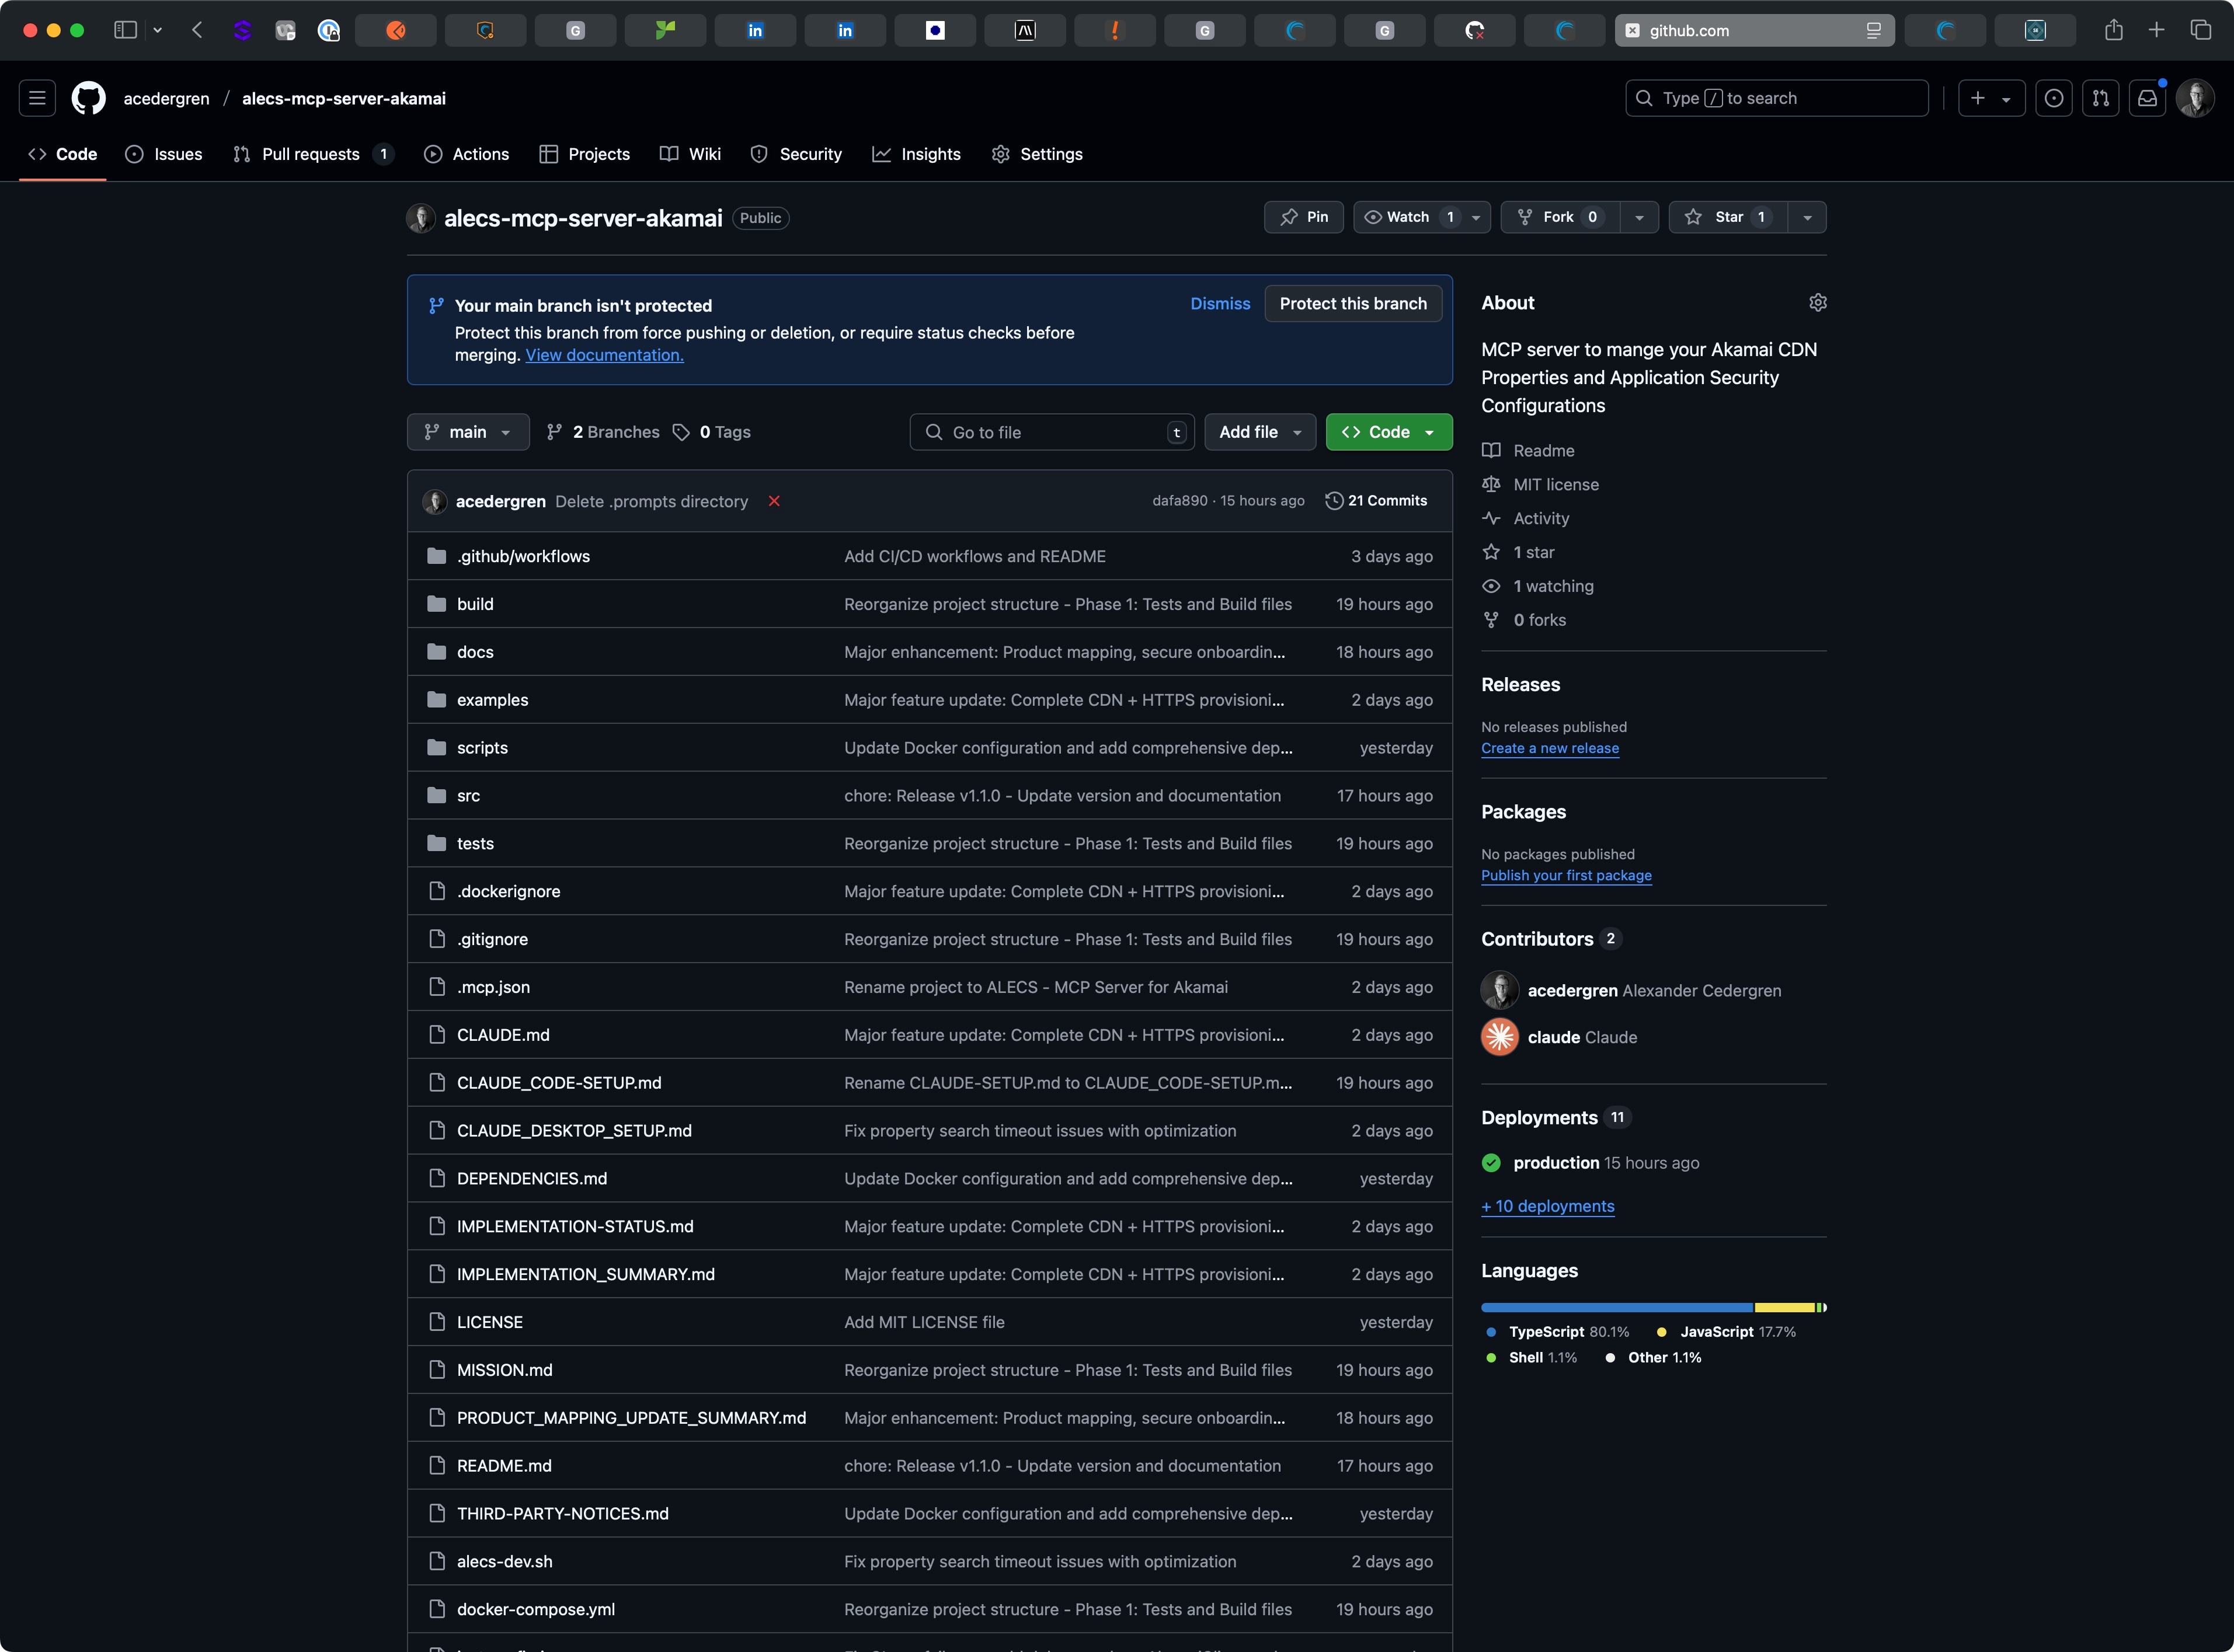Open the CLAUDE.md file
Image resolution: width=2234 pixels, height=1652 pixels.
(x=503, y=1035)
